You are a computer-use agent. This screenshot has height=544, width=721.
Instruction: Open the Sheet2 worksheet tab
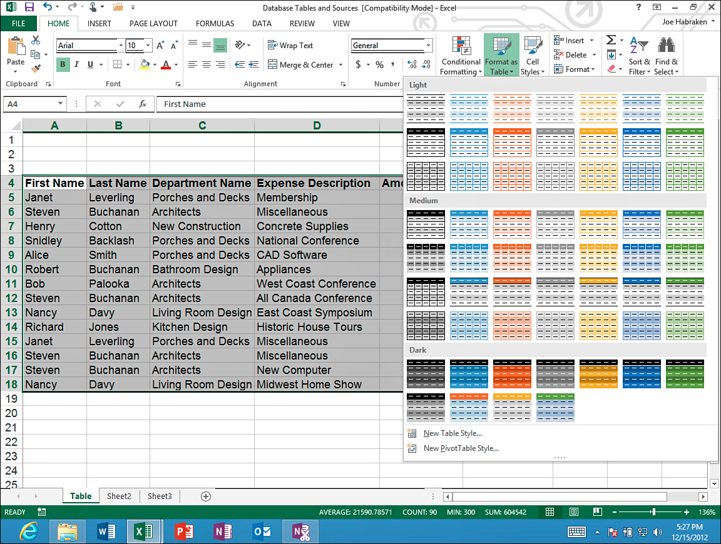click(x=119, y=496)
